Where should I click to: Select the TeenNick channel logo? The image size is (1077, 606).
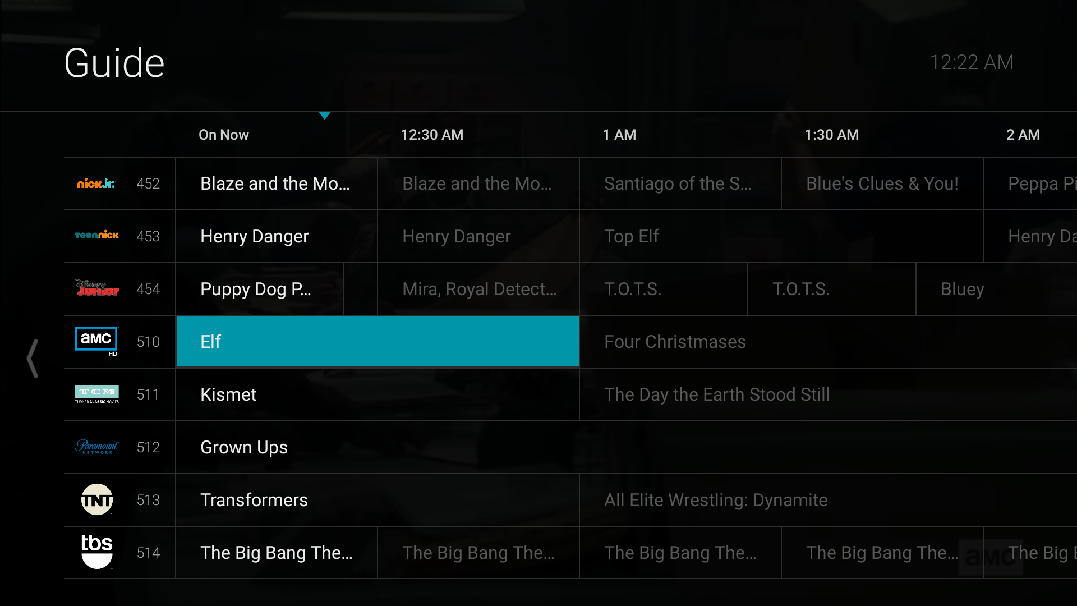[96, 235]
